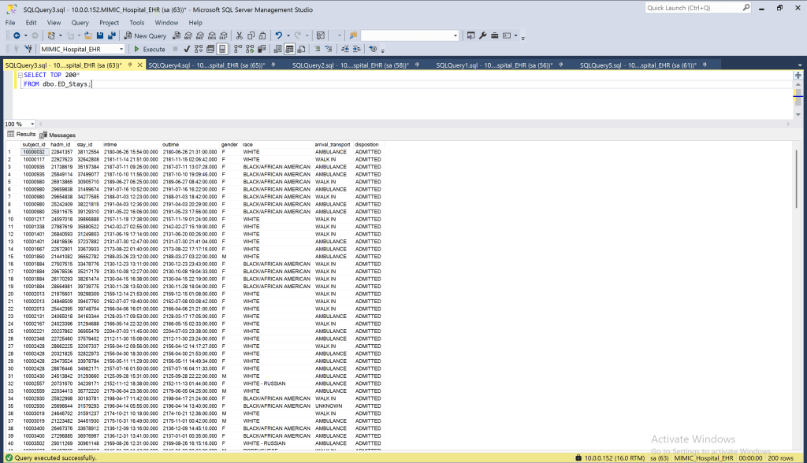Click the Save All icon
The height and width of the screenshot is (463, 807).
[x=111, y=35]
